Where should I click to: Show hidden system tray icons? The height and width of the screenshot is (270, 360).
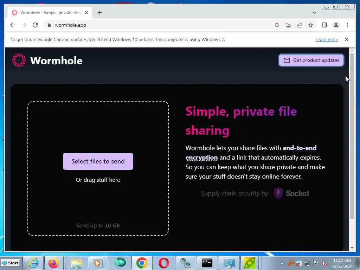tap(282, 263)
